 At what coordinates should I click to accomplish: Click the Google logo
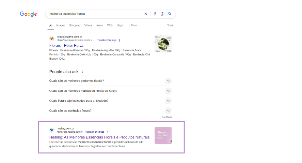(x=28, y=14)
